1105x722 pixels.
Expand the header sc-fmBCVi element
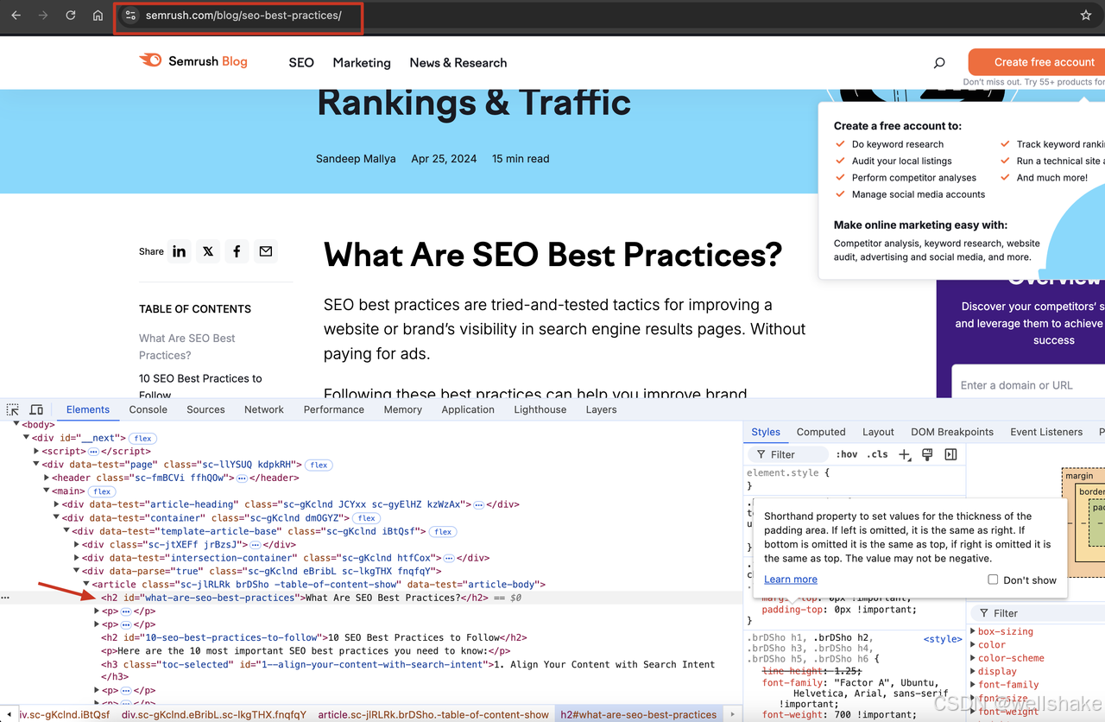pos(47,478)
